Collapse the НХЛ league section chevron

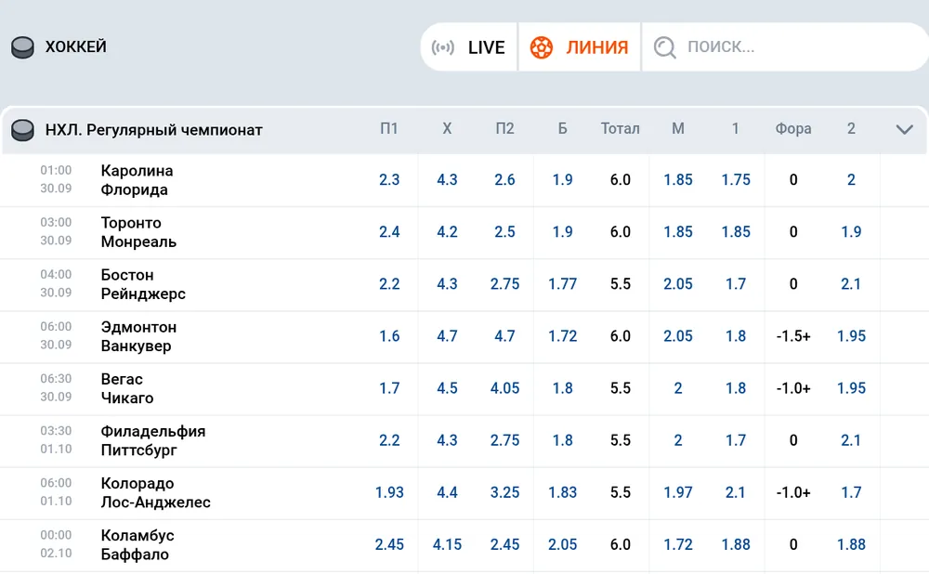pyautogui.click(x=904, y=129)
